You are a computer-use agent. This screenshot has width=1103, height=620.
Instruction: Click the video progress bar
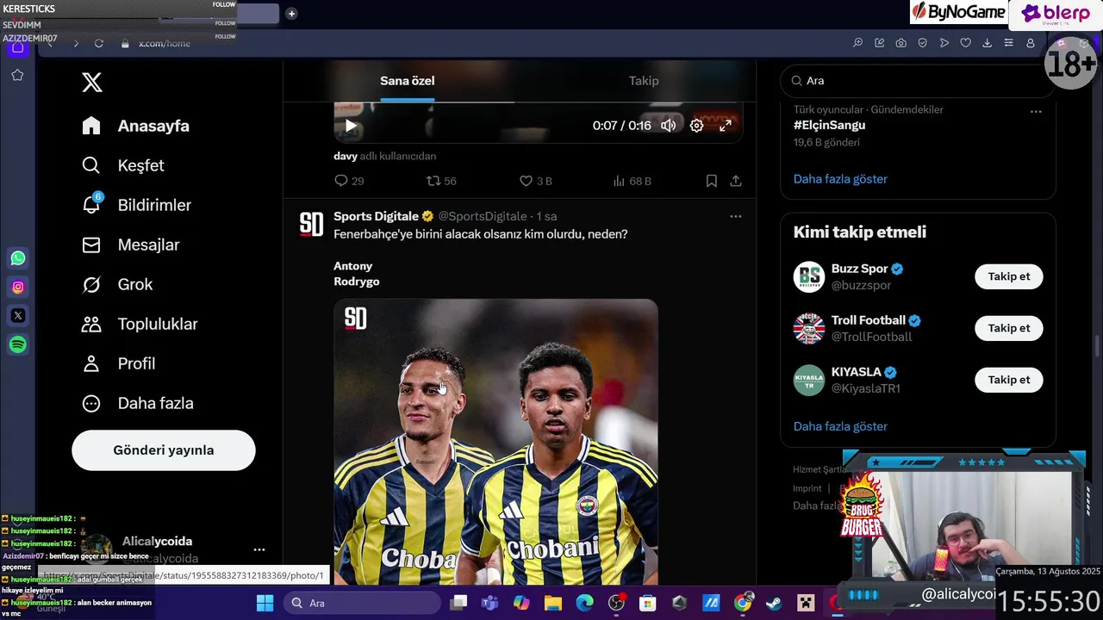coord(539,102)
